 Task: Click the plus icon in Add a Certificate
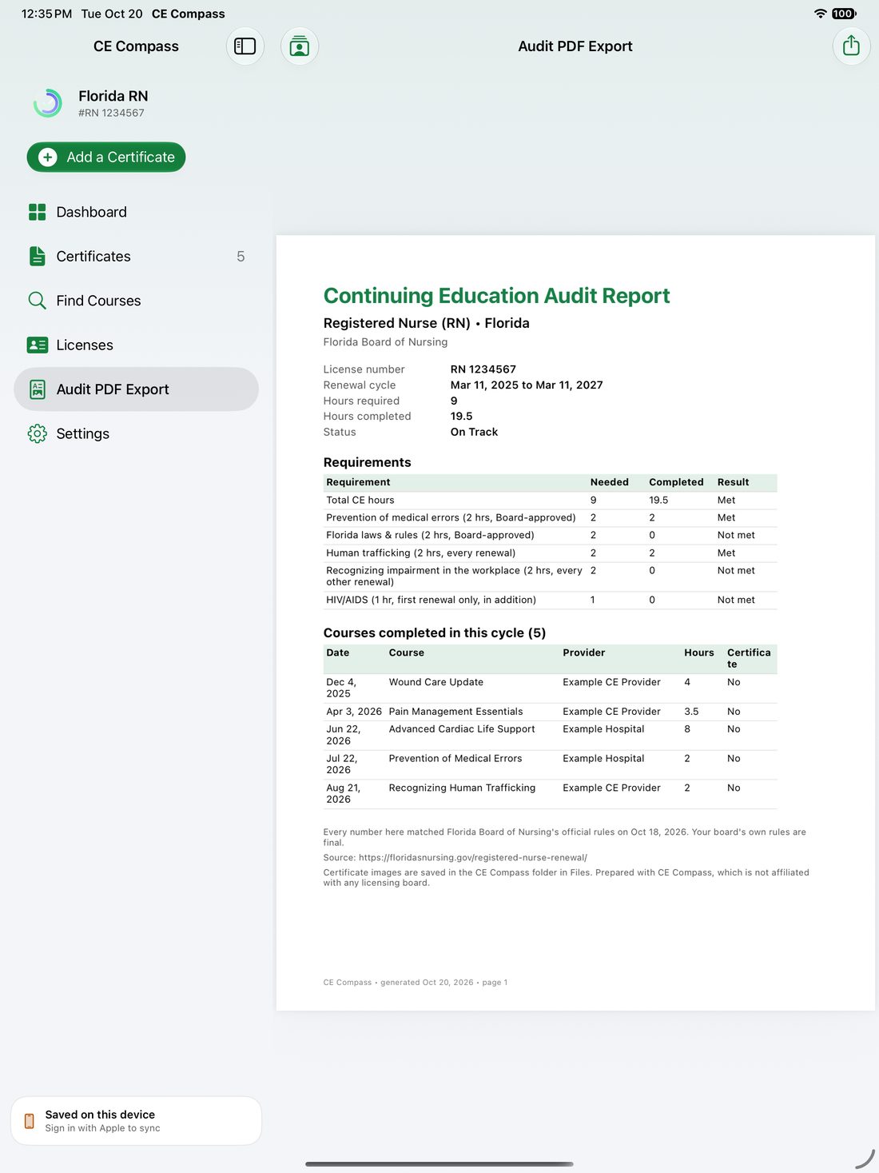pyautogui.click(x=48, y=158)
